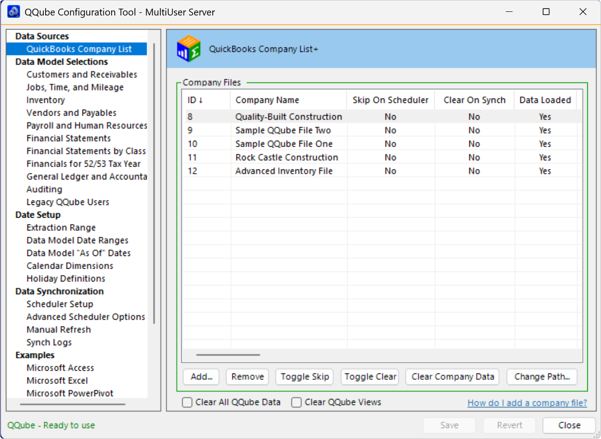Sort by Company Name column header

tap(289, 100)
